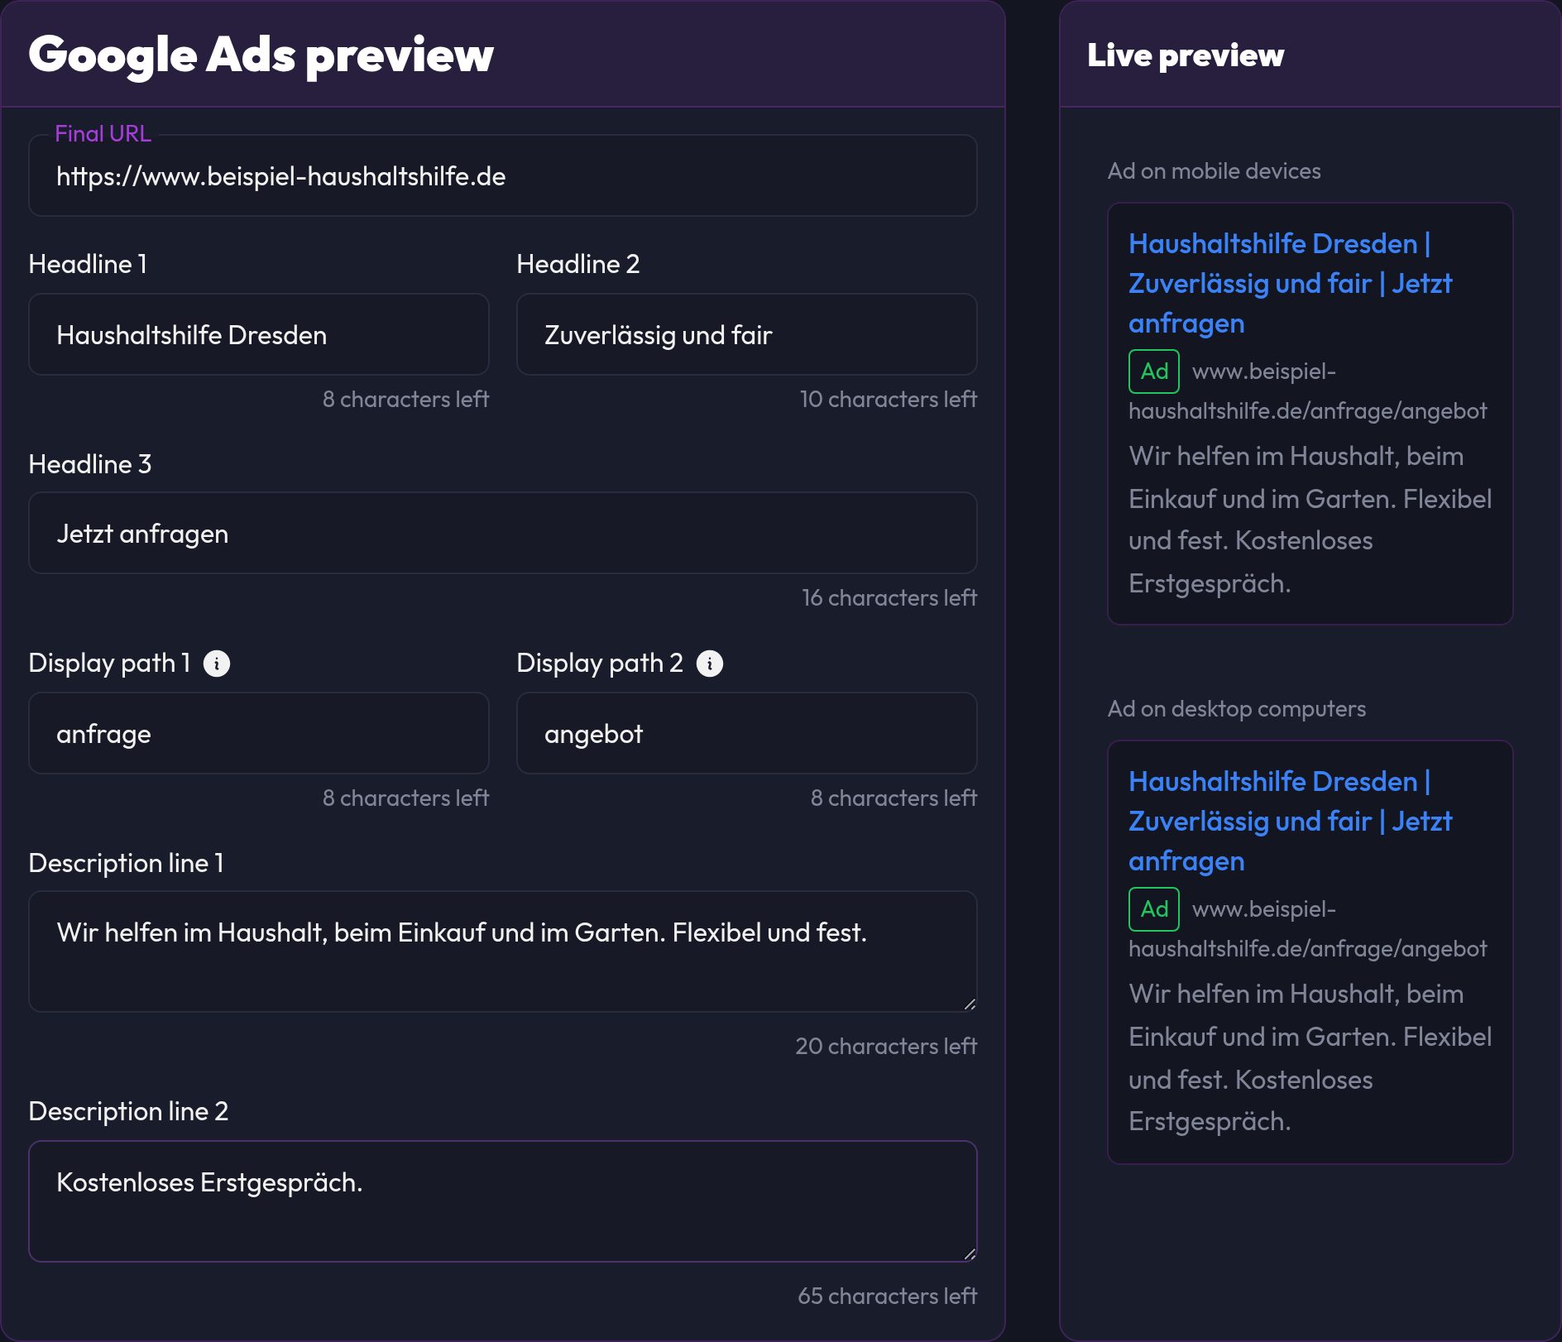Click '8 characters left' under Display path 1
This screenshot has height=1342, width=1562.
coord(405,798)
